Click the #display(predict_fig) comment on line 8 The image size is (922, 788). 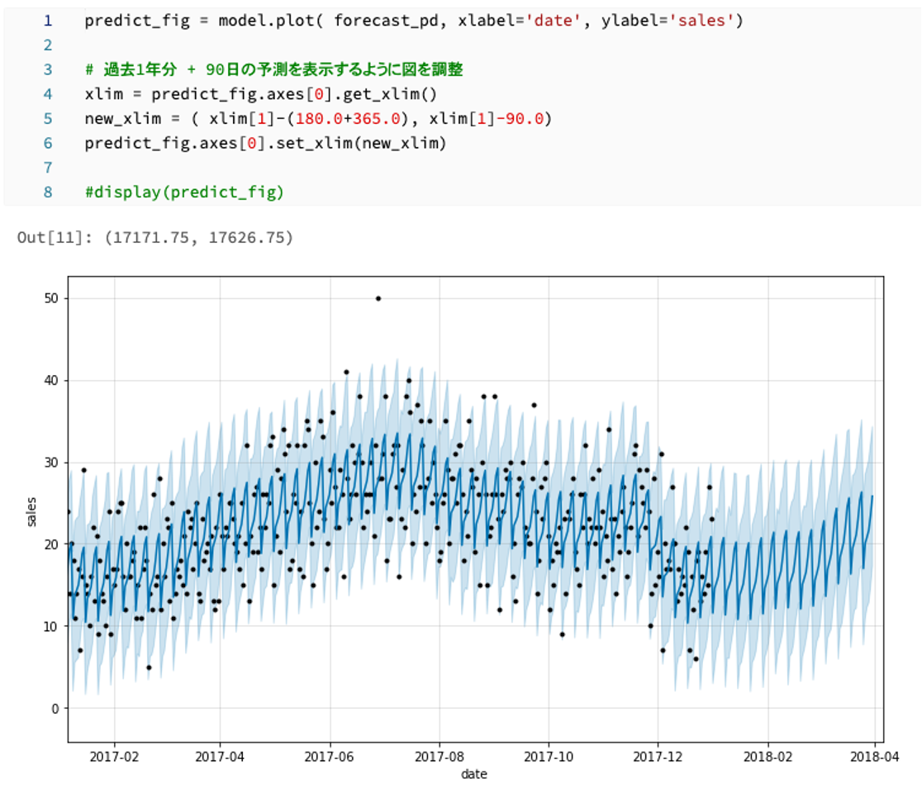click(183, 192)
